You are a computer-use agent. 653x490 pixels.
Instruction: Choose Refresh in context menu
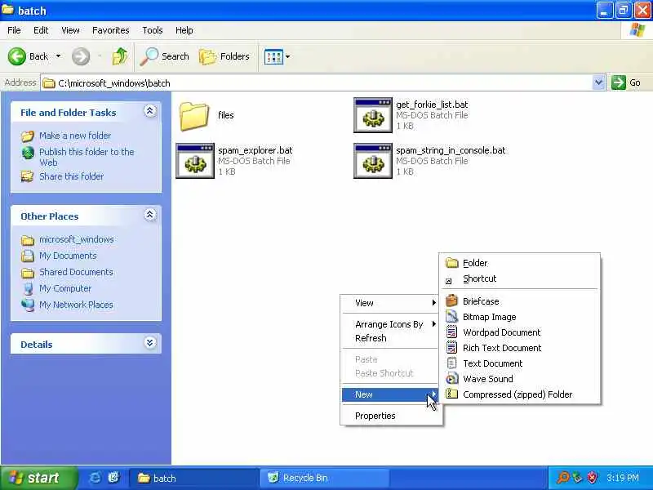[x=390, y=338]
